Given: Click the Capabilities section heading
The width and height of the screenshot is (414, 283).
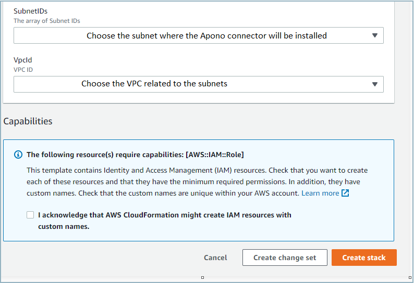Looking at the screenshot, I should tap(28, 121).
